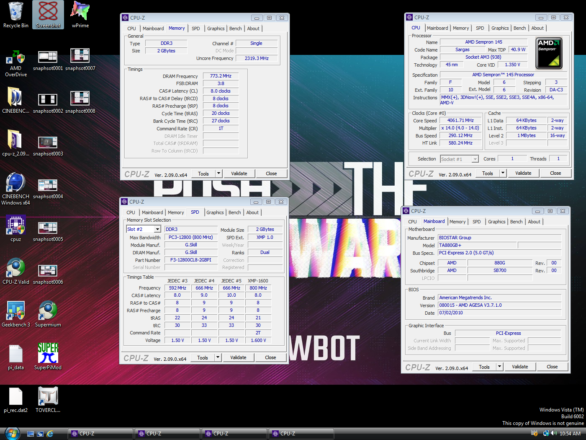
Task: Open the Slot #2 combo box
Action: tap(144, 229)
